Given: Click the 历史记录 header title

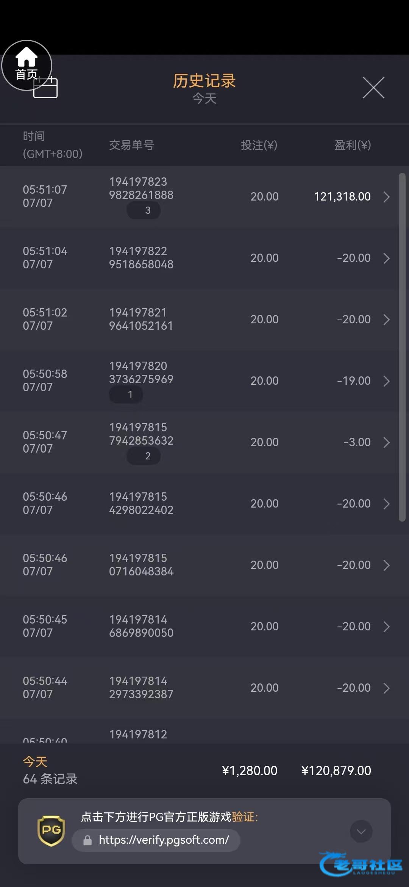Looking at the screenshot, I should tap(204, 81).
